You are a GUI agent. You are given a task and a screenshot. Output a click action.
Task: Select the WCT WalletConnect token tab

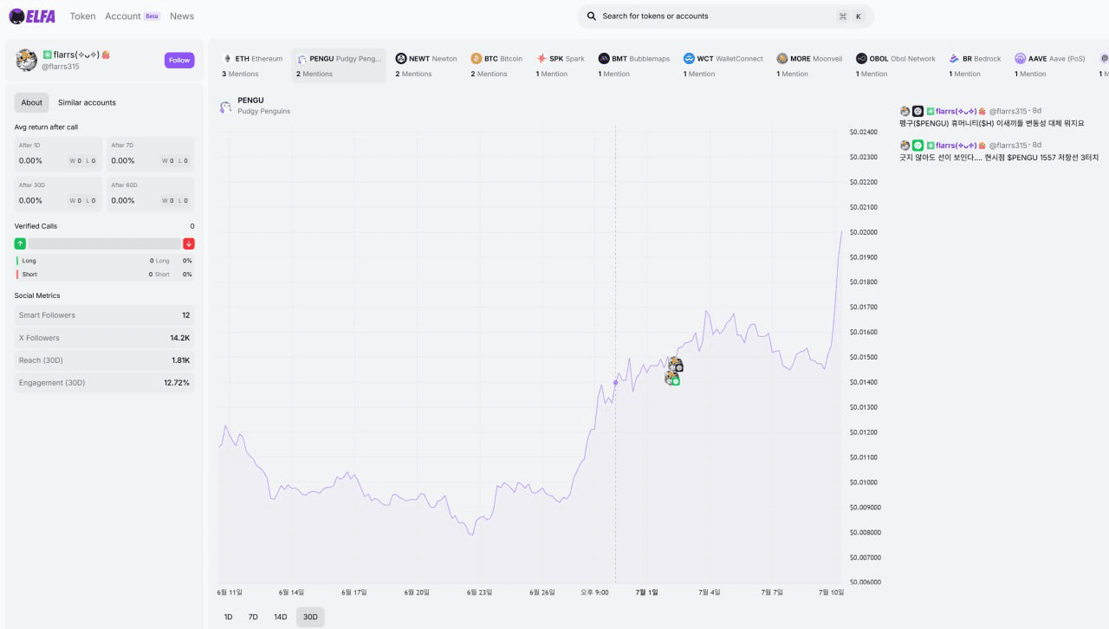point(723,66)
